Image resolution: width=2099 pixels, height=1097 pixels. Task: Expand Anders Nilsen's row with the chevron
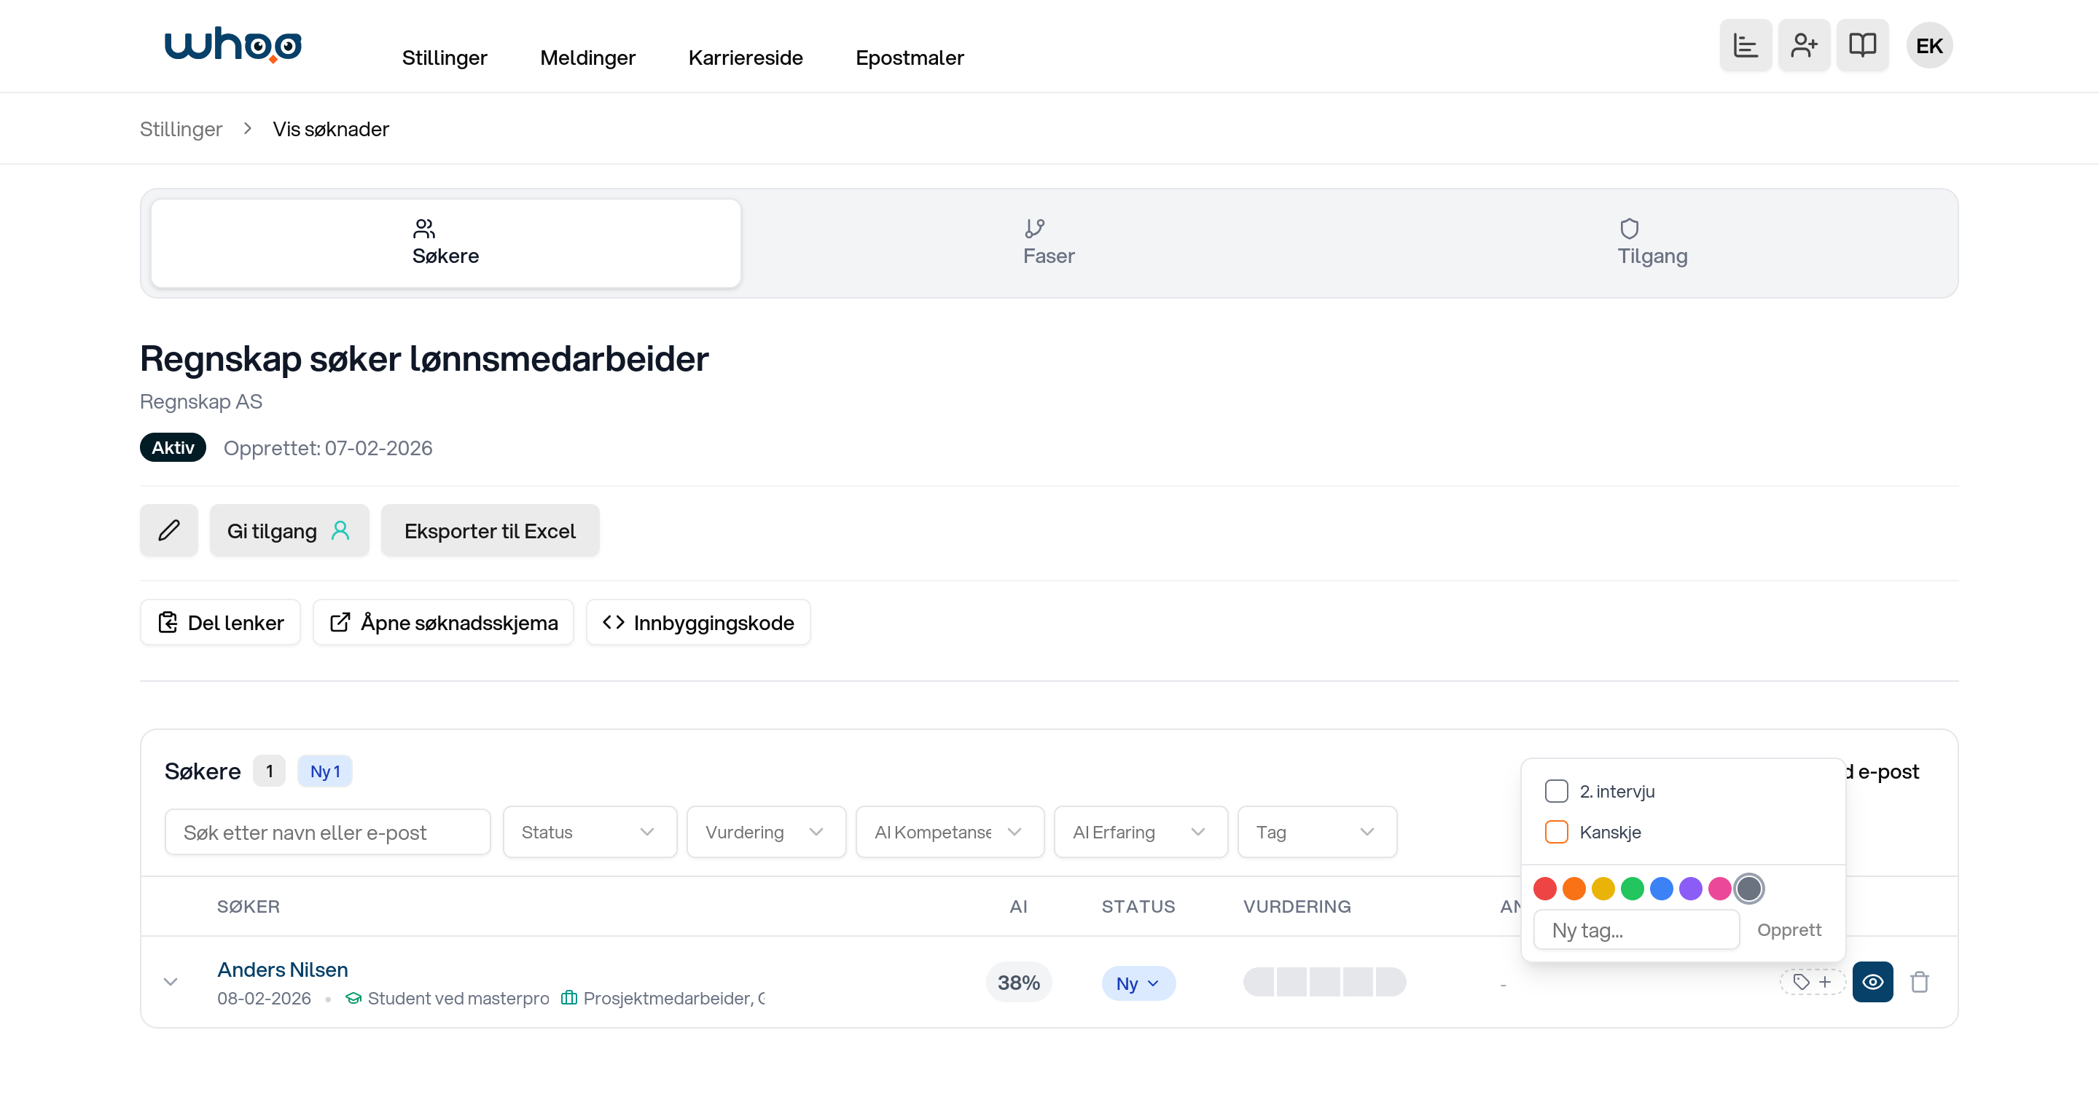click(171, 982)
